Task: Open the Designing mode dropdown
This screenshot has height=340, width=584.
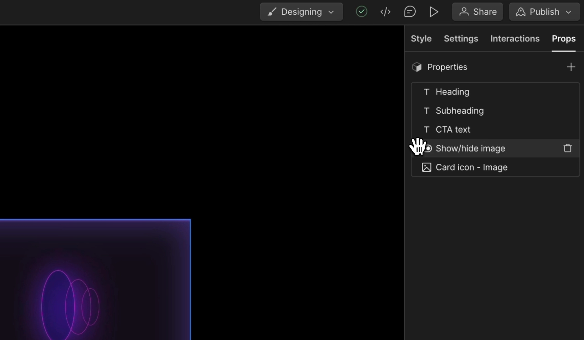Action: click(301, 12)
